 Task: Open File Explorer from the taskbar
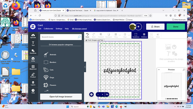[x=108, y=107]
